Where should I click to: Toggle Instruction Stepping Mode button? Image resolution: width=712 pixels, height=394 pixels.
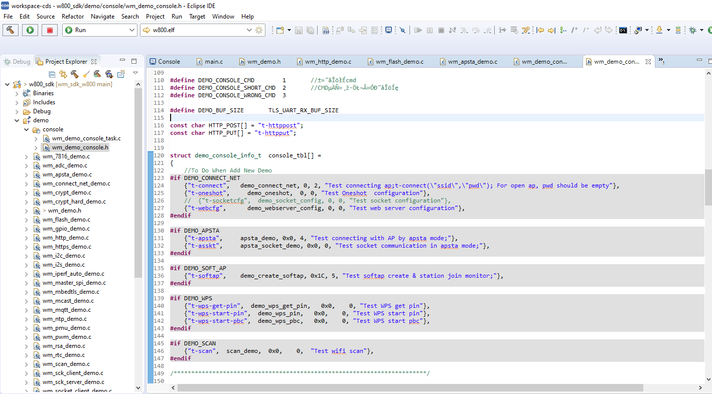(x=502, y=30)
